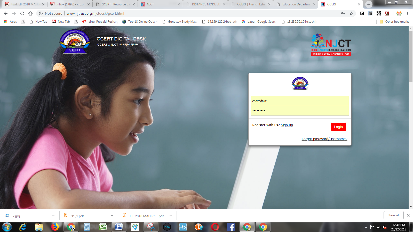Open Other bookmarks folder

click(394, 22)
